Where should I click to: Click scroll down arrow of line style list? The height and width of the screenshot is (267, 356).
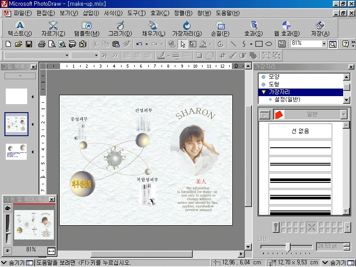pyautogui.click(x=346, y=211)
